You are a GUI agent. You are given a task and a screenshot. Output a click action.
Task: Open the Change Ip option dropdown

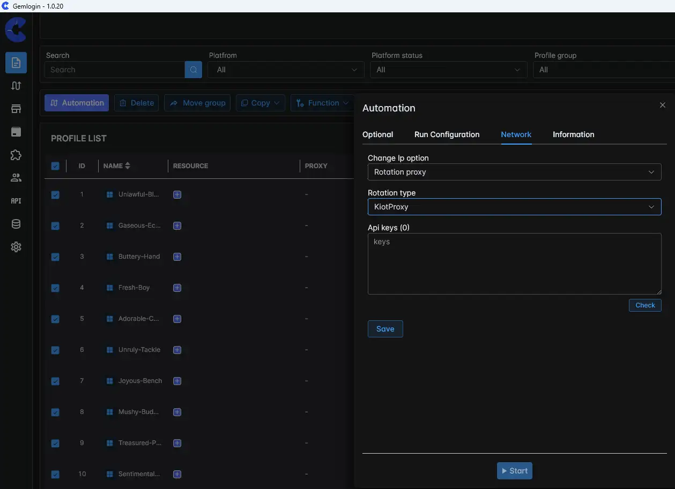pos(514,172)
